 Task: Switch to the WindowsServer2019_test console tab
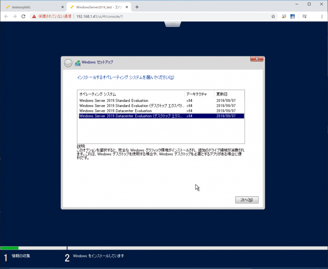pos(99,7)
